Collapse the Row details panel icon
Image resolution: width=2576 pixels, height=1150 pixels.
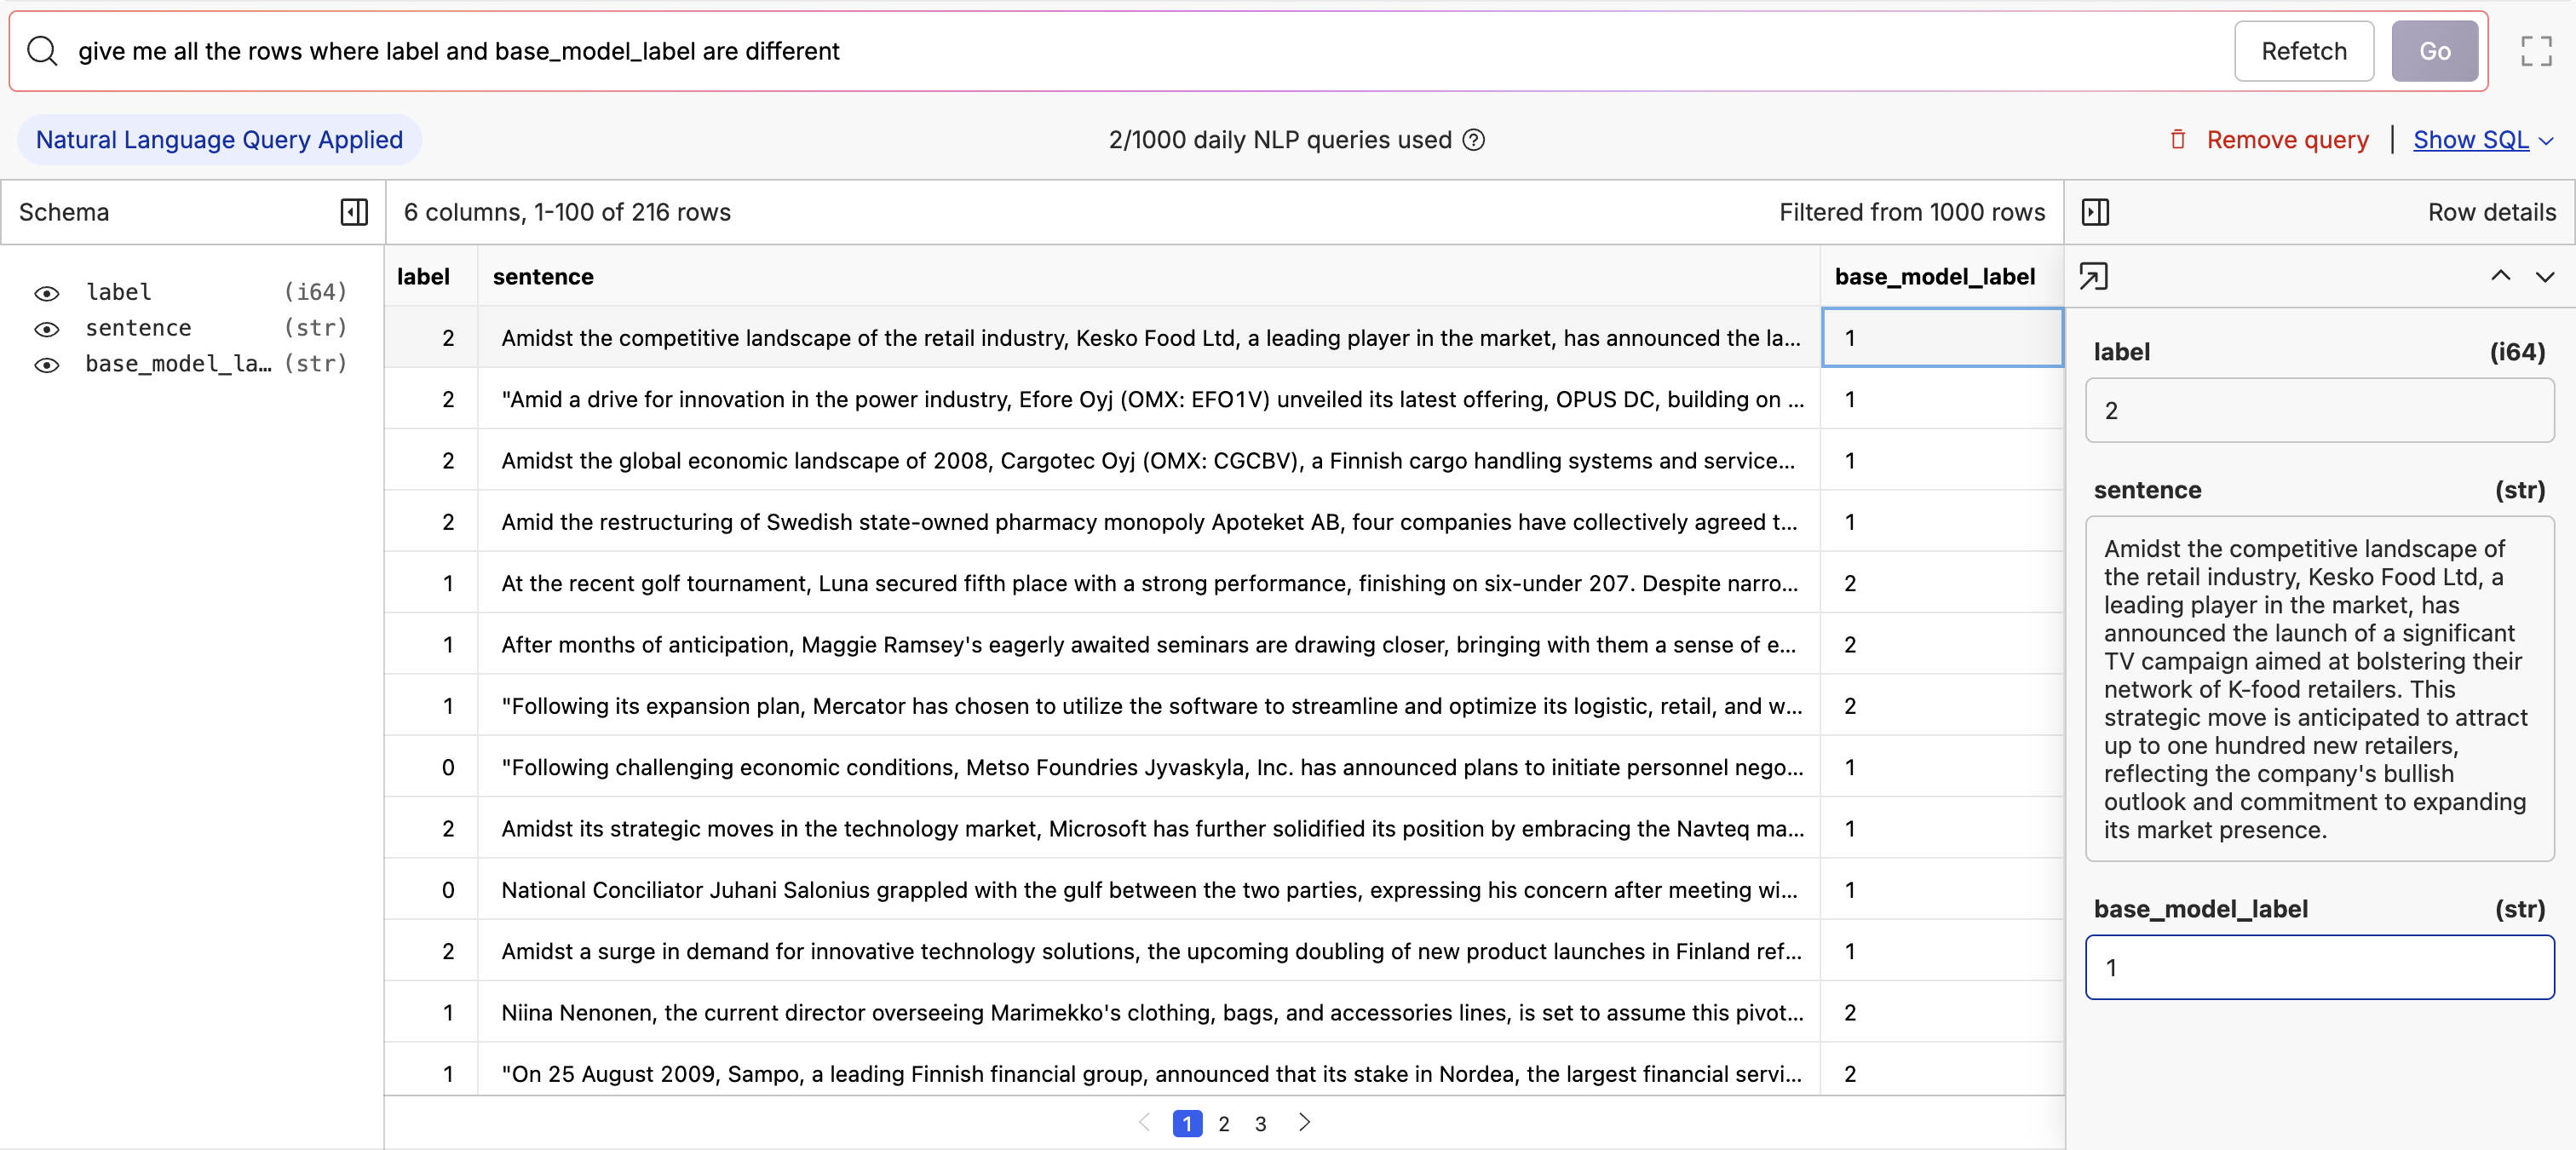(2095, 212)
